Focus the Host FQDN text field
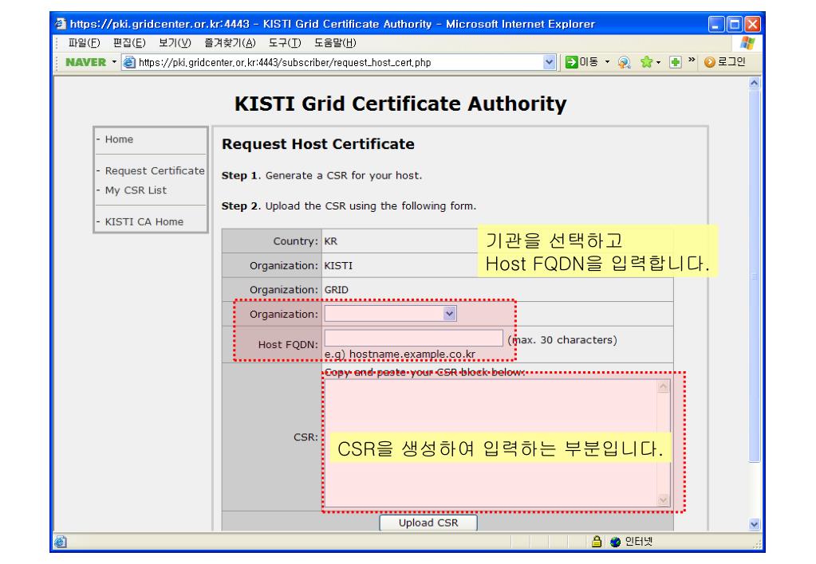Image resolution: width=816 pixels, height=564 pixels. (414, 338)
